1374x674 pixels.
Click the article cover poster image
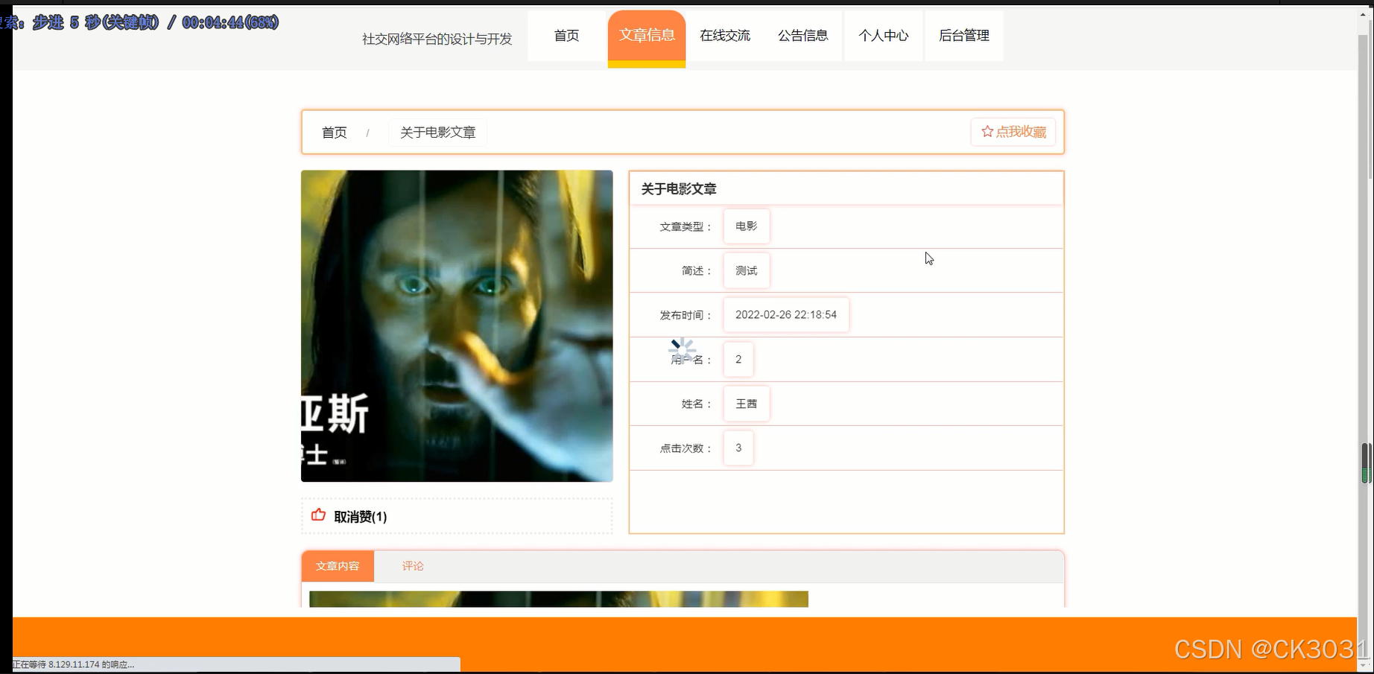[x=457, y=326]
